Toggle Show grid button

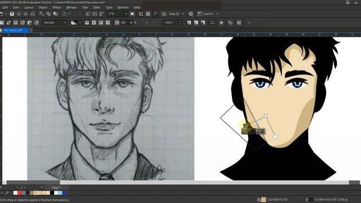[x=148, y=14]
